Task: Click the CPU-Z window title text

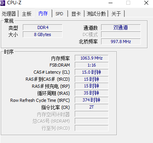Action: pos(14,3)
